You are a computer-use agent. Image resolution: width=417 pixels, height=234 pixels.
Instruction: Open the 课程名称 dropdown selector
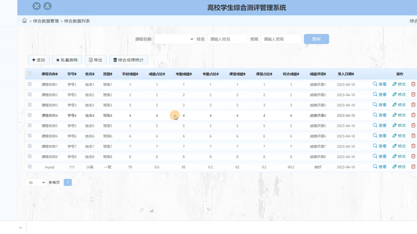tap(174, 39)
